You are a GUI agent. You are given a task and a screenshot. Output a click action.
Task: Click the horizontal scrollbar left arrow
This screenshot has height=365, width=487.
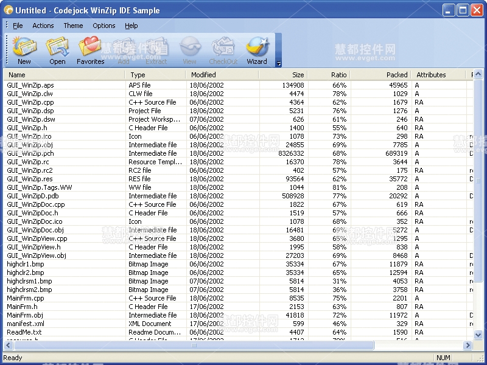[x=8, y=345]
